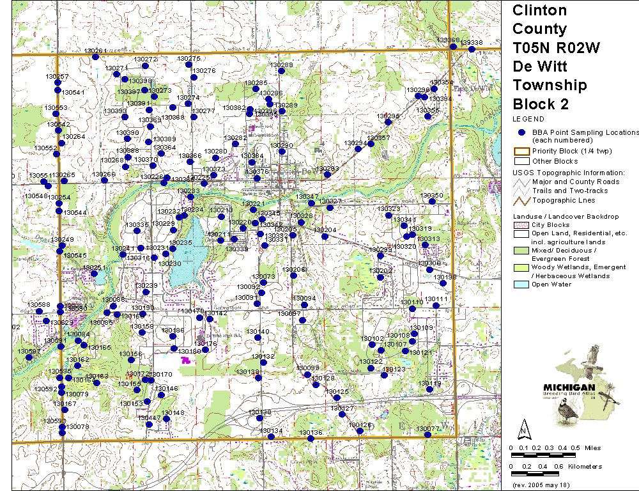The width and height of the screenshot is (639, 491).
Task: Click the Open Water legend swatch
Action: pyautogui.click(x=521, y=284)
